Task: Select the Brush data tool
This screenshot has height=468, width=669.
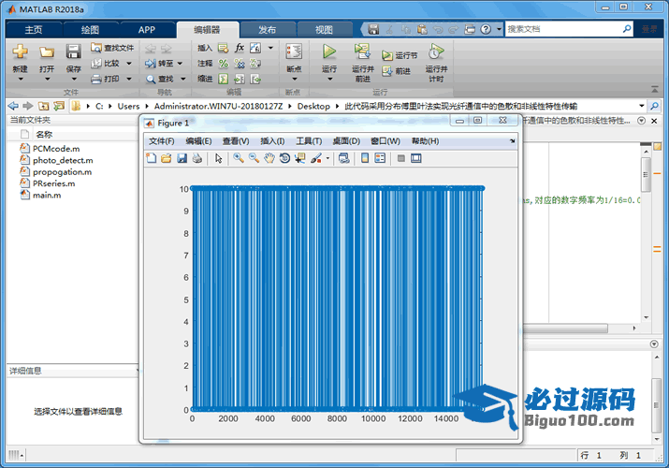Action: point(316,158)
